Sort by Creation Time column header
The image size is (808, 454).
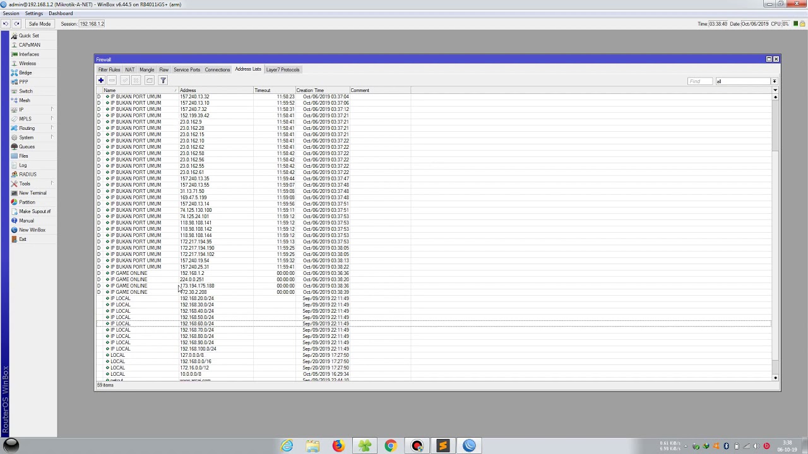pos(323,91)
